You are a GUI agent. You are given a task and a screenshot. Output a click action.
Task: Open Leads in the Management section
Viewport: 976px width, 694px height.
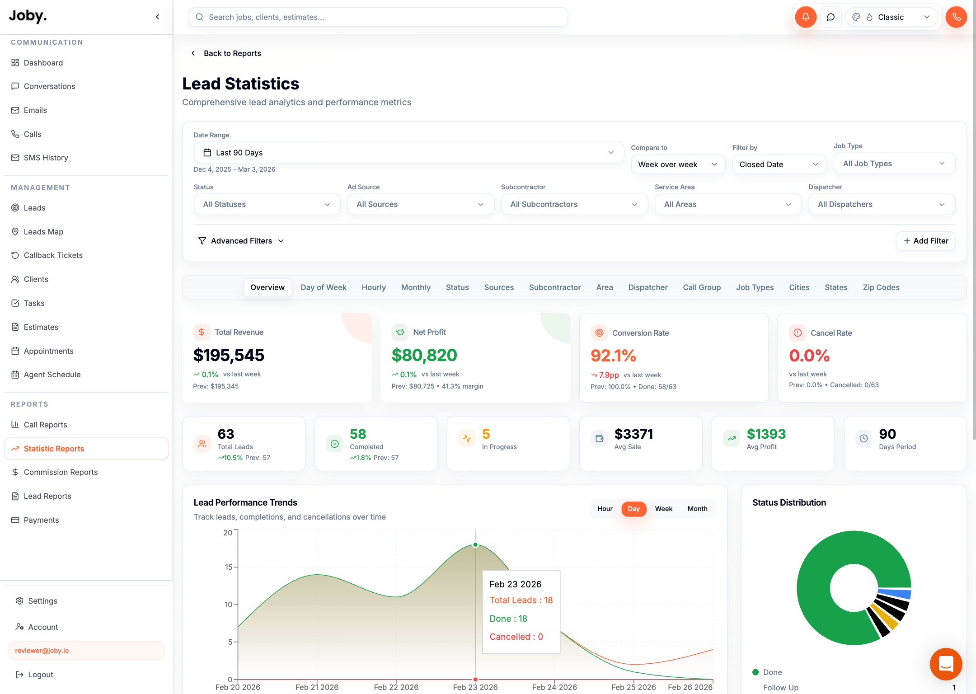(86, 208)
